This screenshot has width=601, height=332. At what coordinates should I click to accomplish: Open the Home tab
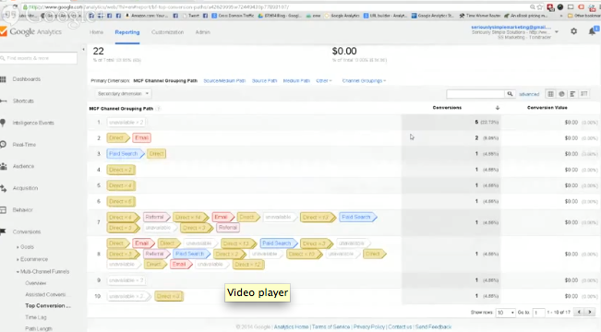97,32
